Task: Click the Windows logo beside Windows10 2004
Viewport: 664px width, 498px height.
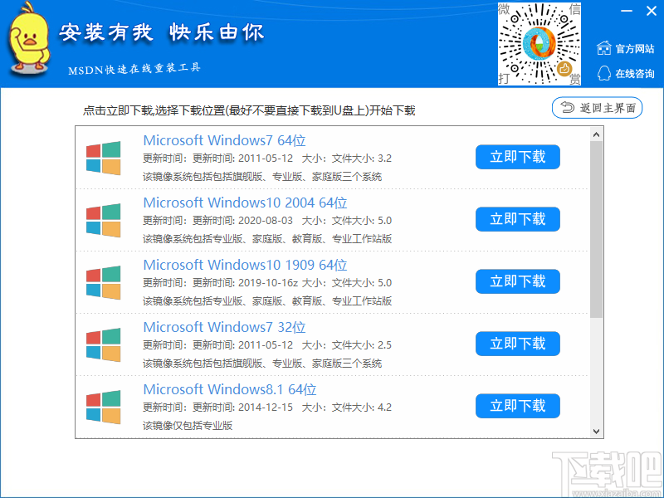Action: (103, 219)
